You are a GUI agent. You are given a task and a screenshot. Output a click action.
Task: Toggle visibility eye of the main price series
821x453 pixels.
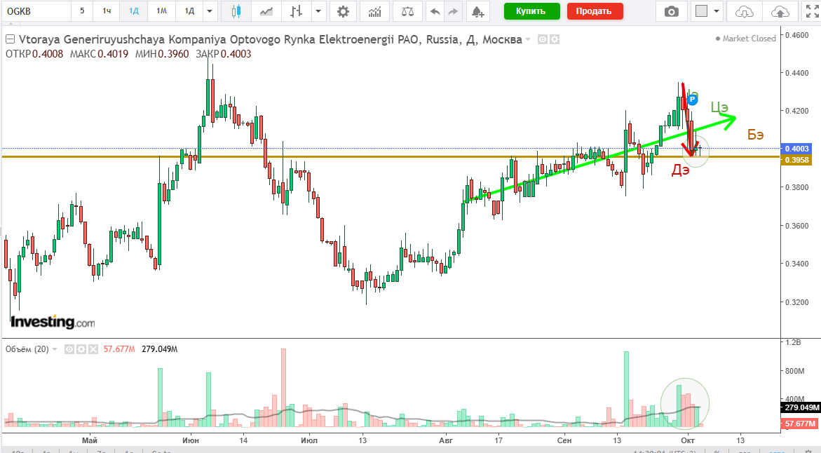click(543, 39)
